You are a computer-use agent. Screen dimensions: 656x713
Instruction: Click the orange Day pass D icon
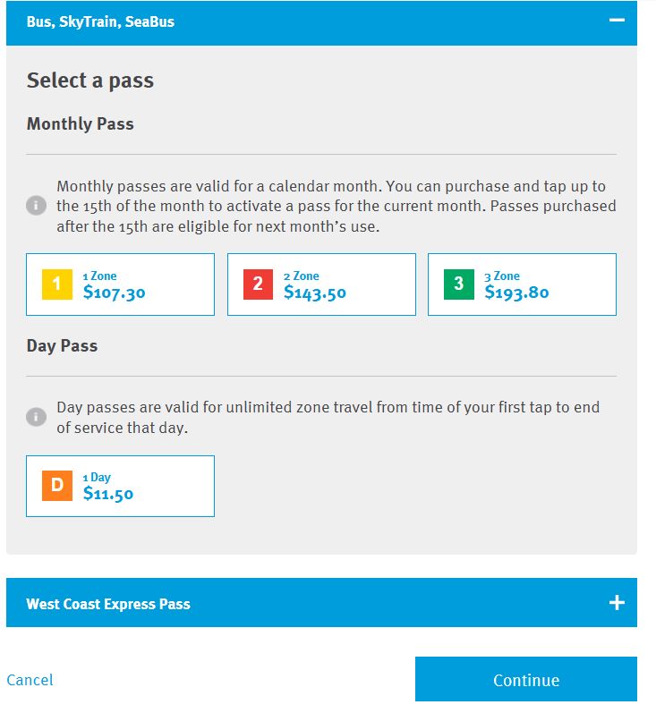(x=57, y=486)
